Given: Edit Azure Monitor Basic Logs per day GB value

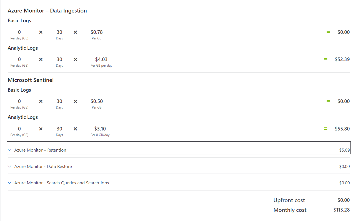Looking at the screenshot, I should [19, 32].
